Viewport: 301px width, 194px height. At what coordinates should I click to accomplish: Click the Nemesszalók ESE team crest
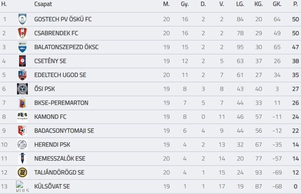tap(22, 158)
